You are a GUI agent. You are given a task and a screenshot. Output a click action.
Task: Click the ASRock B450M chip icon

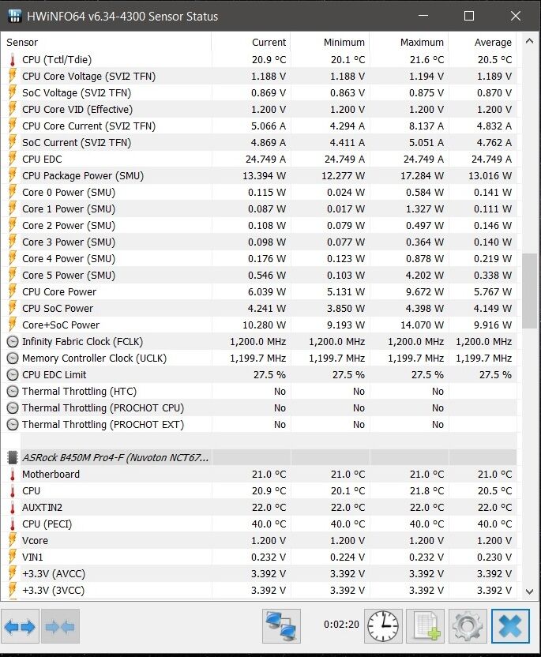click(x=13, y=457)
